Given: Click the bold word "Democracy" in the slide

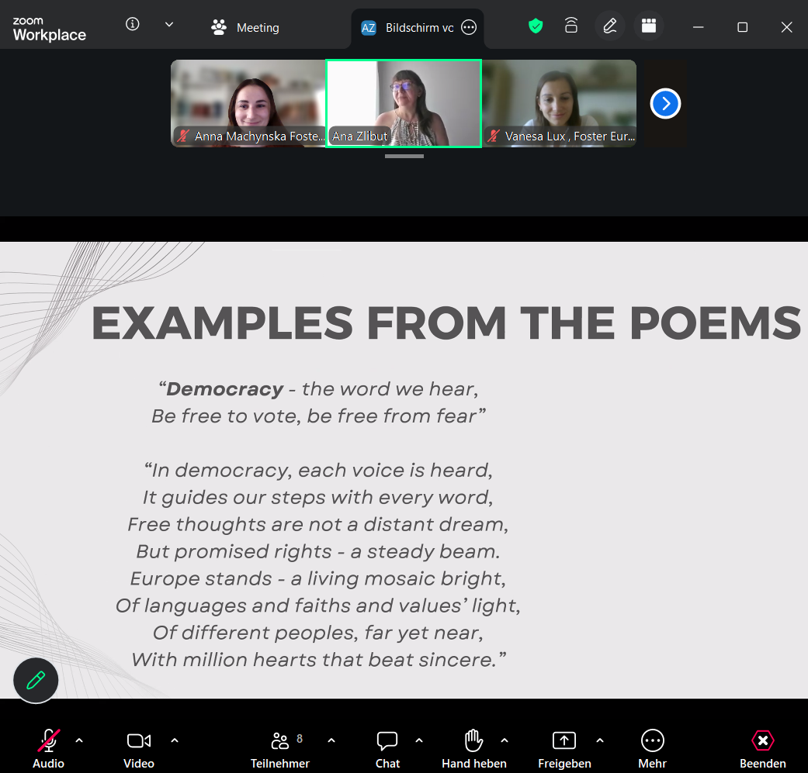Looking at the screenshot, I should click(224, 389).
